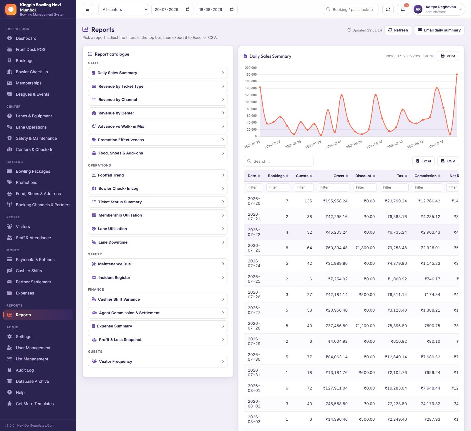The height and width of the screenshot is (431, 471).
Task: Open the notifications bell
Action: tap(403, 9)
